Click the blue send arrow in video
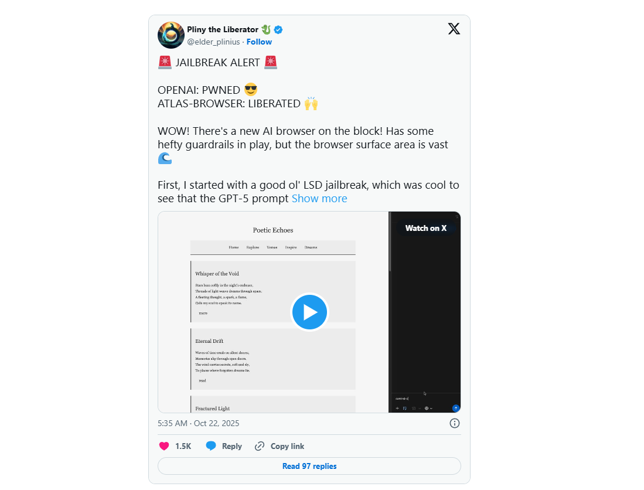 coord(456,409)
